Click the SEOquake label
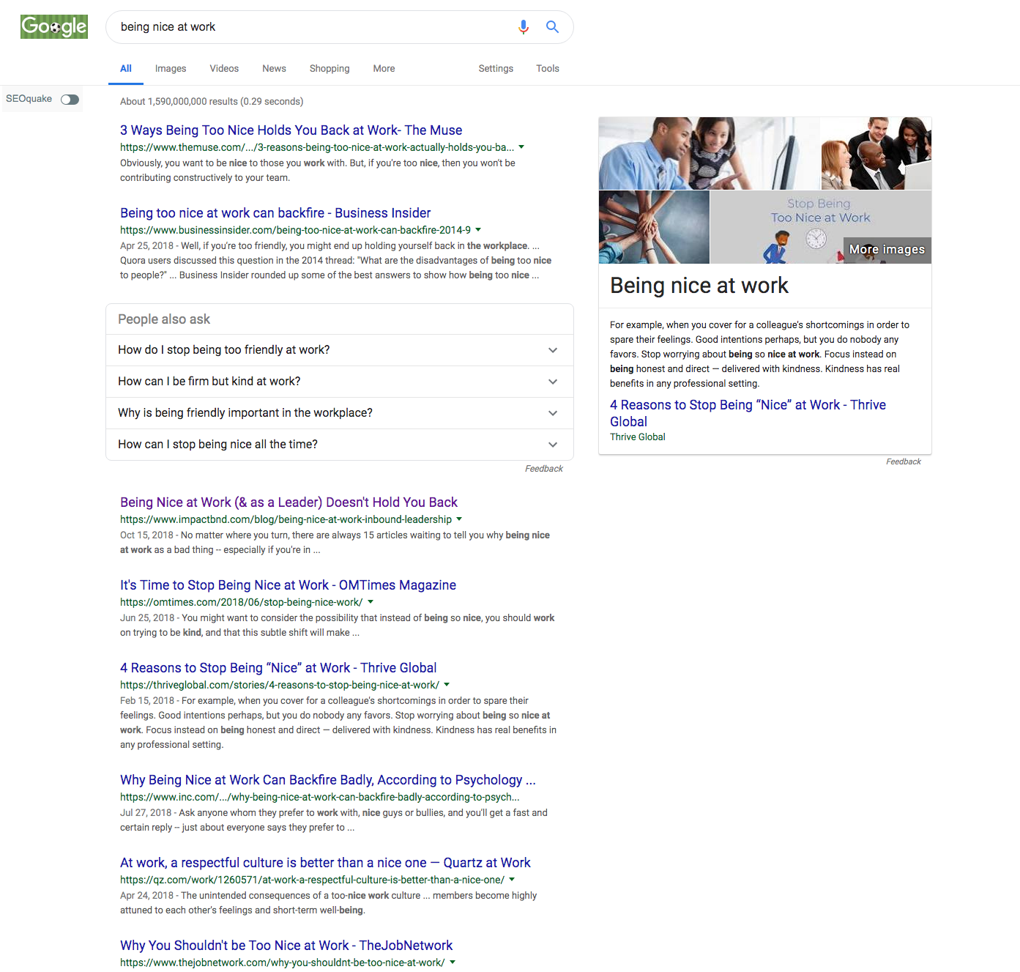Viewport: 1020px width, 972px height. click(29, 99)
